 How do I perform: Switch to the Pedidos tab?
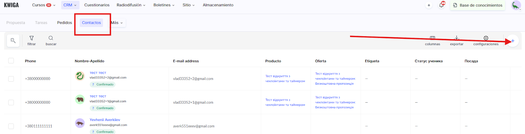tap(64, 23)
